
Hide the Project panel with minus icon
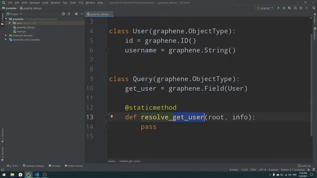click(82, 14)
